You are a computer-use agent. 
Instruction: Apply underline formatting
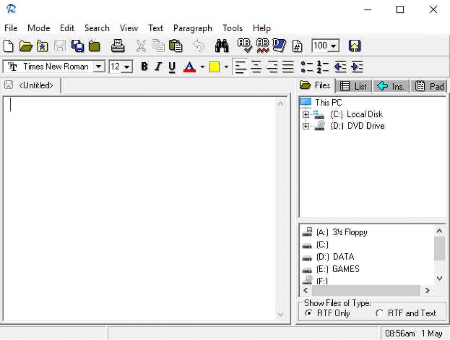[x=172, y=67]
